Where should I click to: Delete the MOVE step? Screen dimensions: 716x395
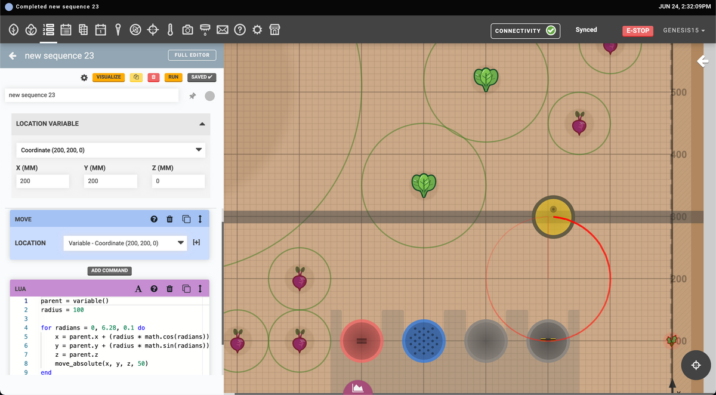(169, 220)
